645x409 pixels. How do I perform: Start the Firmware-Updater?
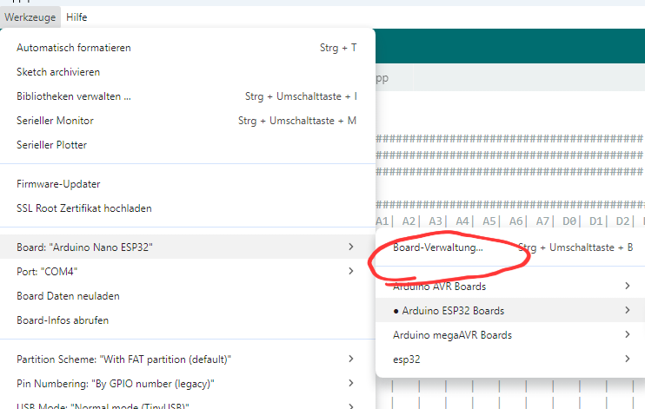[58, 184]
